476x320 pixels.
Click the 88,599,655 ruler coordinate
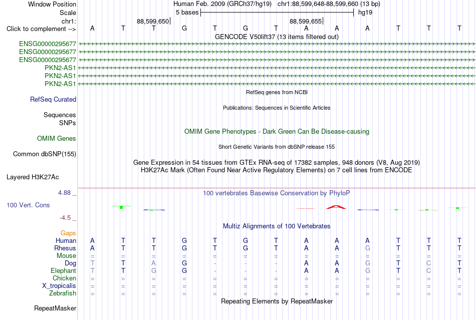(306, 21)
